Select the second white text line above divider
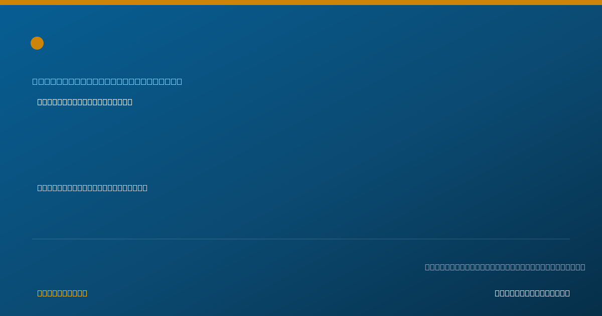This screenshot has width=602, height=316. tap(92, 188)
